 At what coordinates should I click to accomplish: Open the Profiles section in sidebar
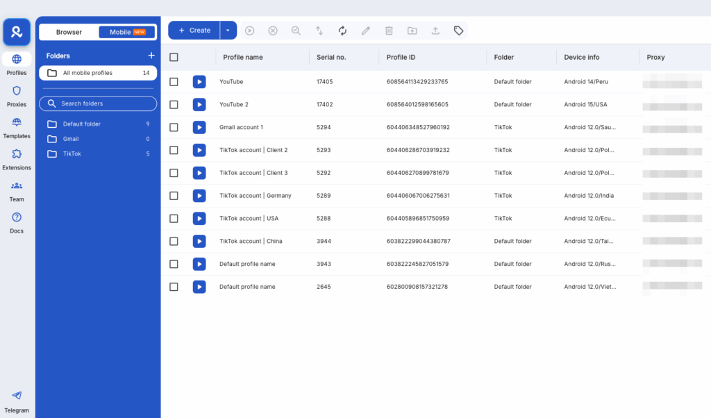[17, 65]
